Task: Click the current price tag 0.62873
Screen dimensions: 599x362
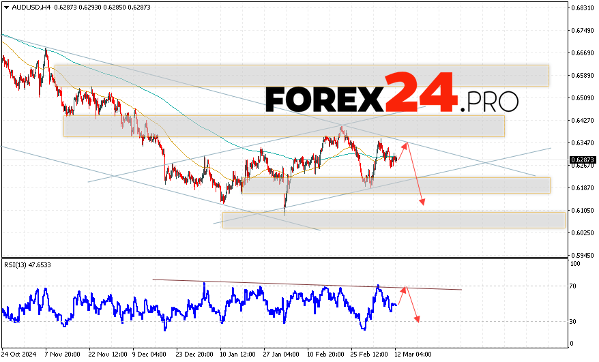Action: pyautogui.click(x=582, y=161)
